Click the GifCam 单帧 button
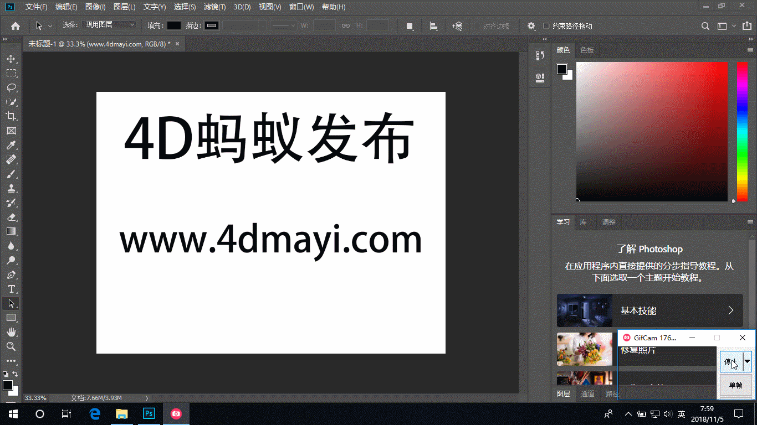Viewport: 757px width, 425px height. tap(735, 385)
